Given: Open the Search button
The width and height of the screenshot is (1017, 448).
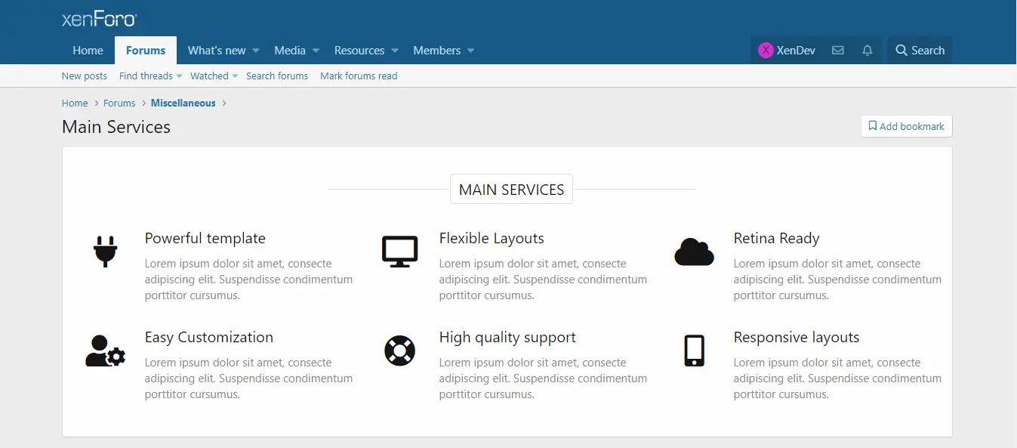Looking at the screenshot, I should (920, 51).
